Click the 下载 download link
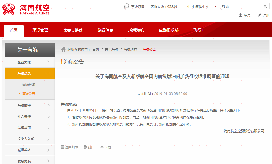Viewport: 272px width, 164px height. pos(108,147)
